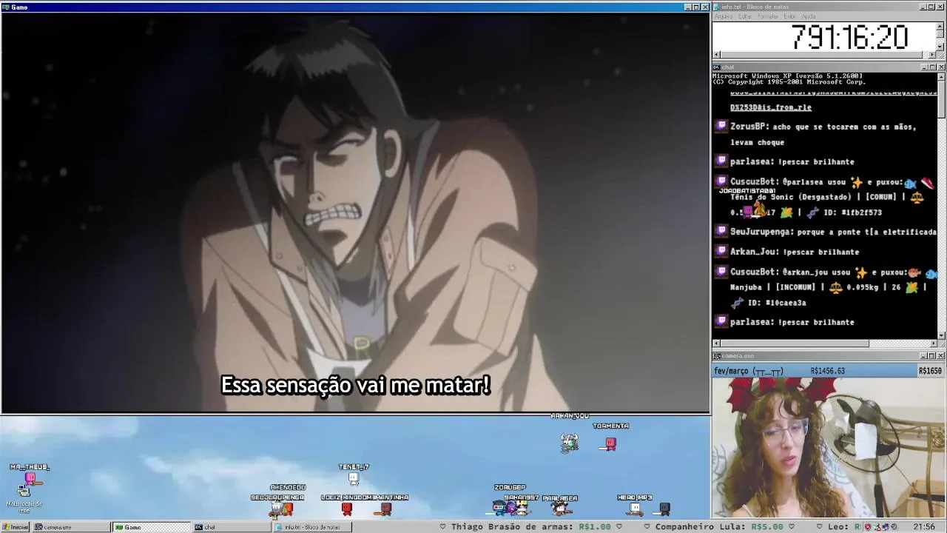Click the console icon in chat title bar
Viewport: 947px width, 533px height.
coord(717,67)
